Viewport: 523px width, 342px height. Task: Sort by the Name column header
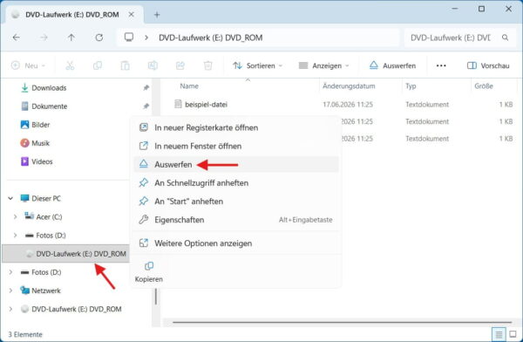click(189, 86)
